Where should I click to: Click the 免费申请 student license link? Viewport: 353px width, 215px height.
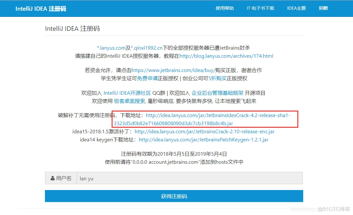coord(147,78)
